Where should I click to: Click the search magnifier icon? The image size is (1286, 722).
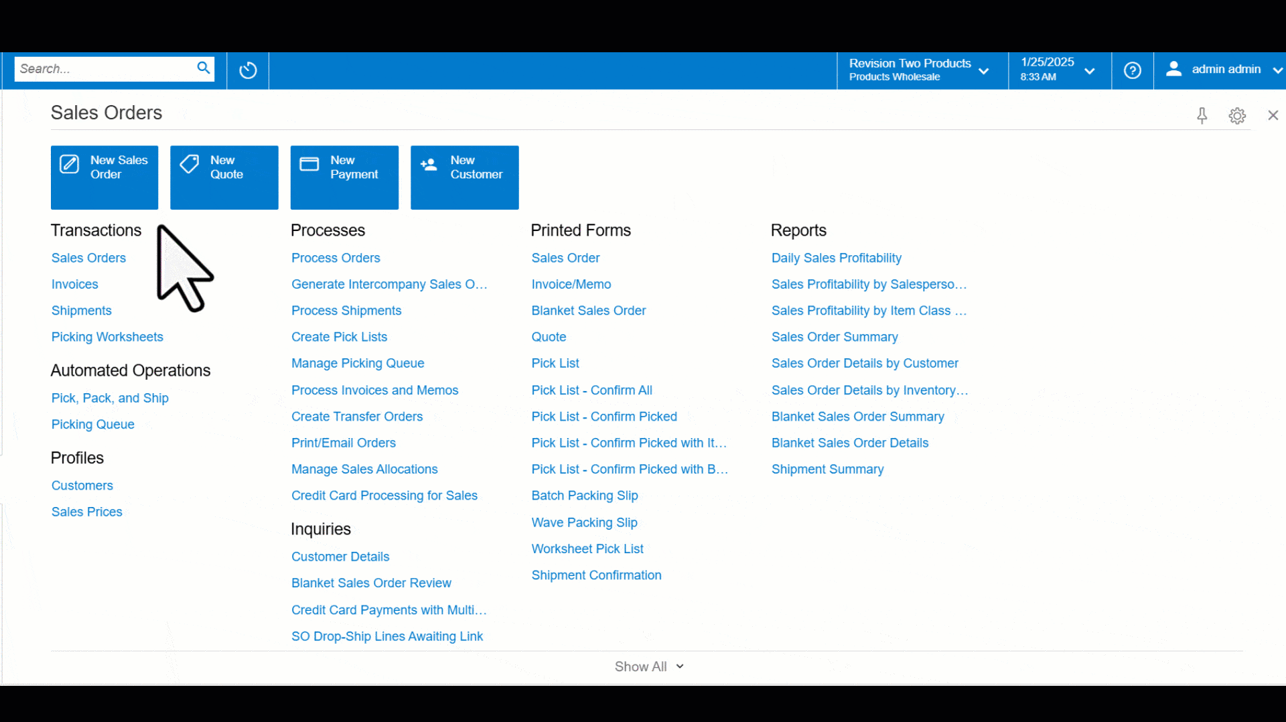pos(204,68)
